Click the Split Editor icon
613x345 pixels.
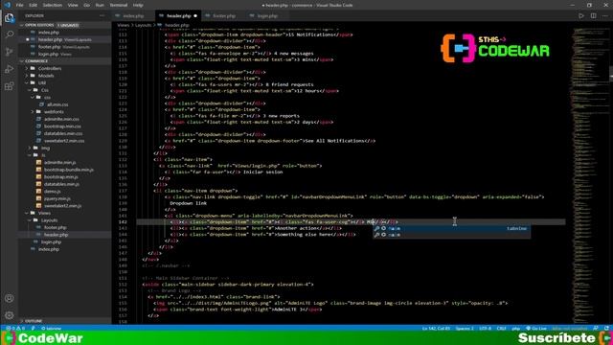[594, 16]
